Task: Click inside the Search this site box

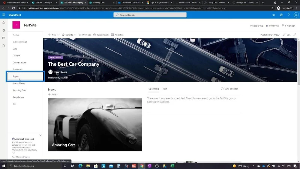Action: pos(150,15)
